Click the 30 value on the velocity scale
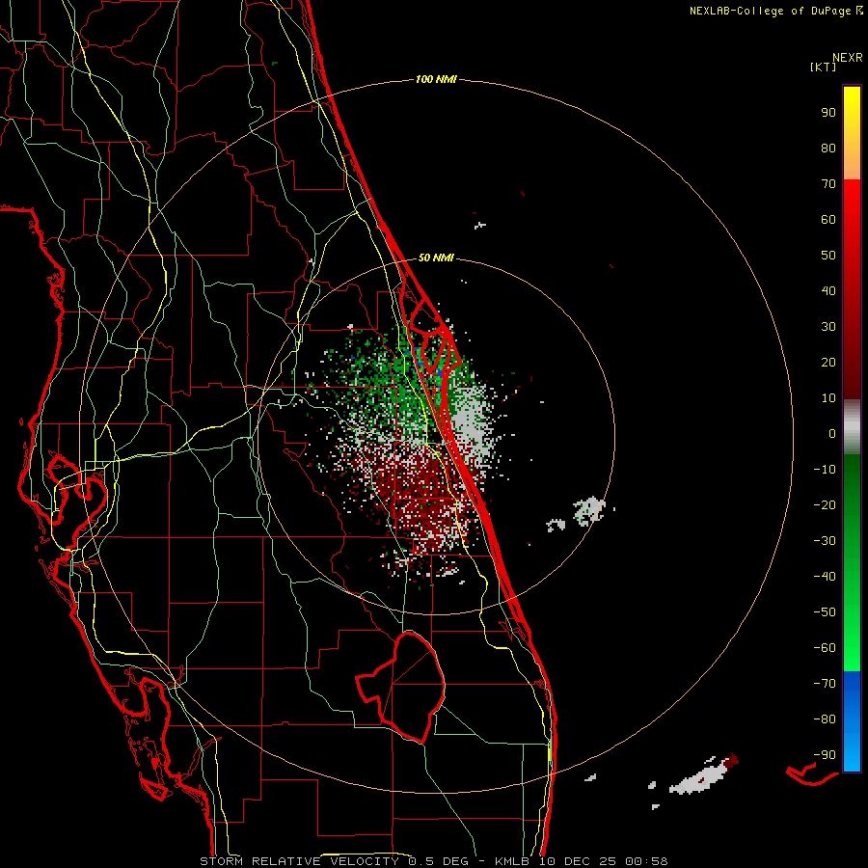This screenshot has height=868, width=868. tap(828, 327)
